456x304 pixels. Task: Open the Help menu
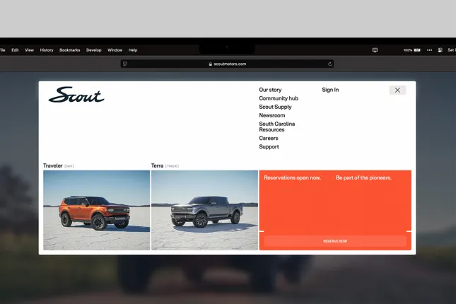click(x=133, y=50)
